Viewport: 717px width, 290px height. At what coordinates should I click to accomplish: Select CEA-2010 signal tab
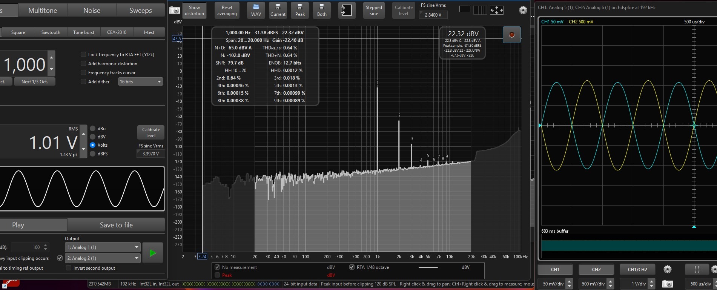117,32
